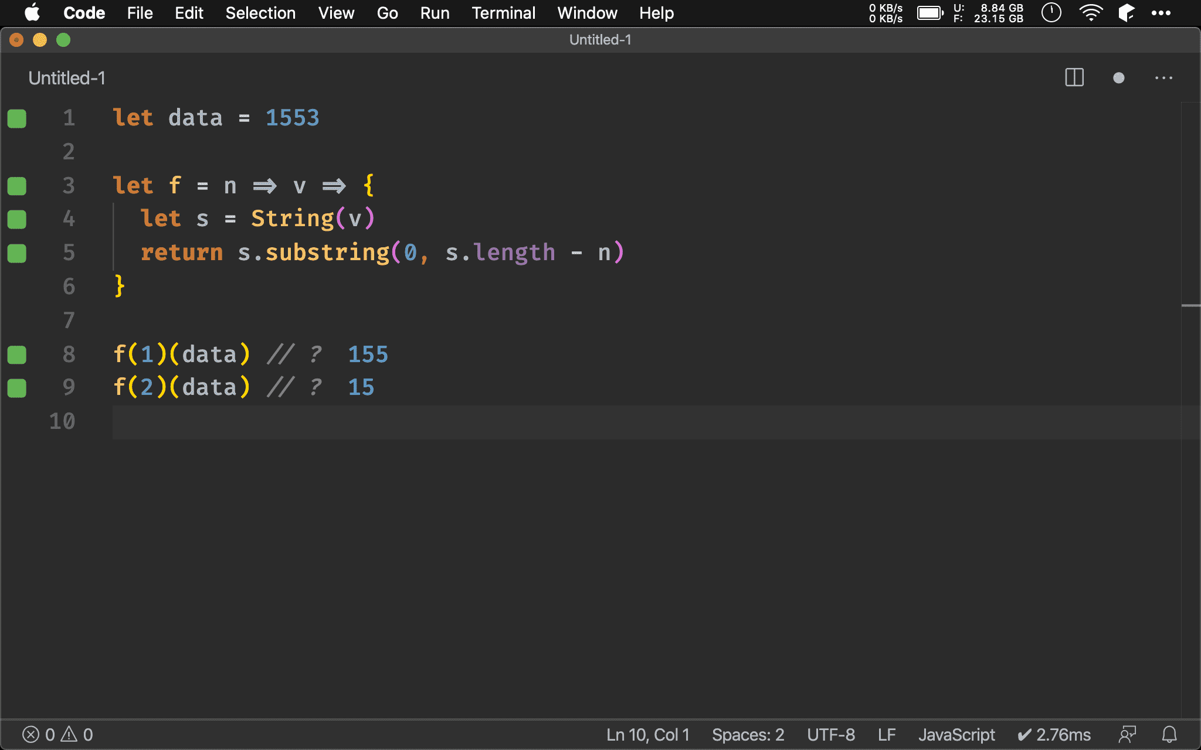Screen dimensions: 1201x750
Task: Click green coverage marker on line 5
Action: pos(17,253)
